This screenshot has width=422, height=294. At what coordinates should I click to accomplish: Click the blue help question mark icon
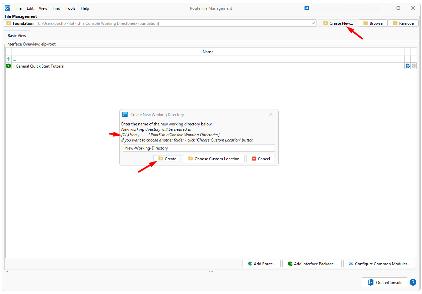(413, 282)
